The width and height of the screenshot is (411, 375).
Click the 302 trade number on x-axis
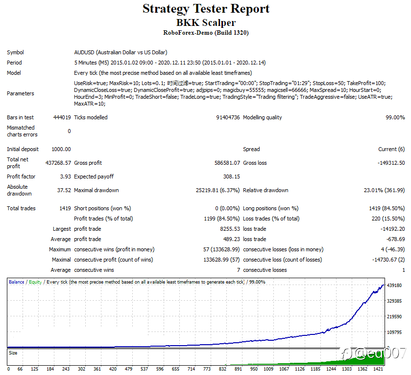pyautogui.click(x=81, y=369)
